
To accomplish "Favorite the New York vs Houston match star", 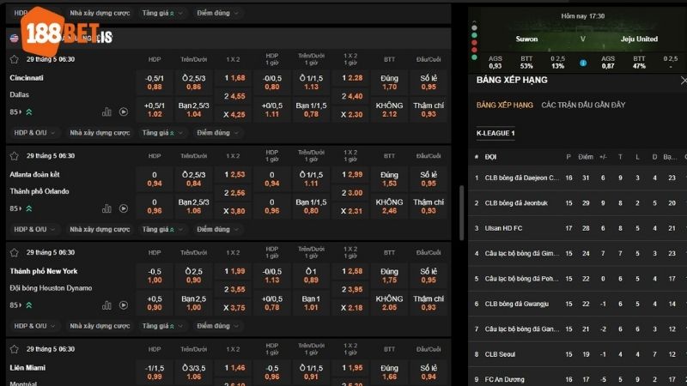I will (x=14, y=252).
